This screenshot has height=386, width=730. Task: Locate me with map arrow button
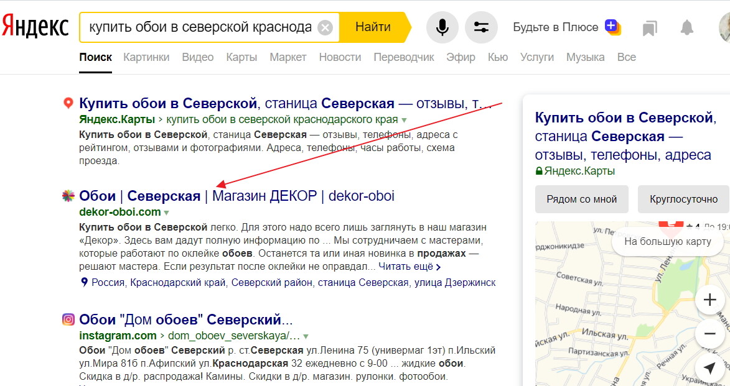(x=709, y=368)
